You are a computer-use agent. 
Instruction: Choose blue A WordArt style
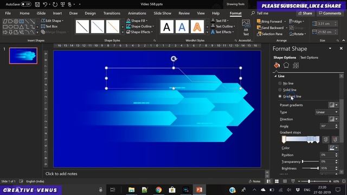182,27
